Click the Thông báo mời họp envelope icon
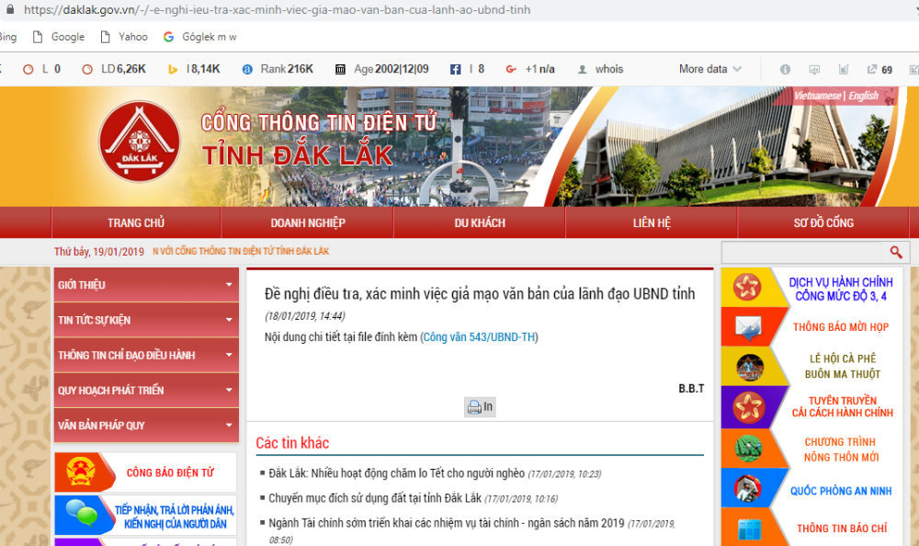 click(749, 327)
